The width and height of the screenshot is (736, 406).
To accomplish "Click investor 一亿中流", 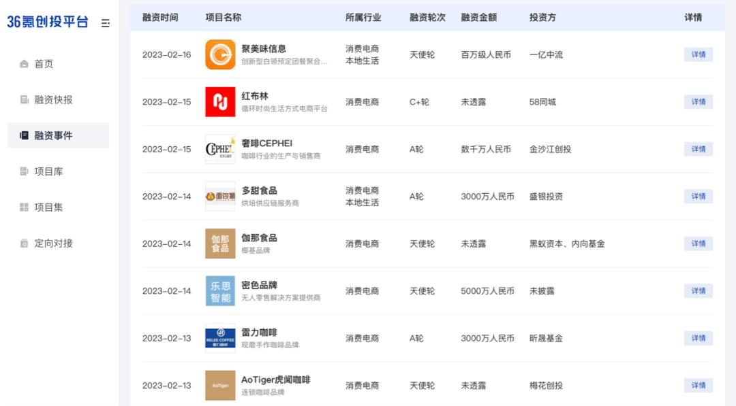I will coord(546,55).
